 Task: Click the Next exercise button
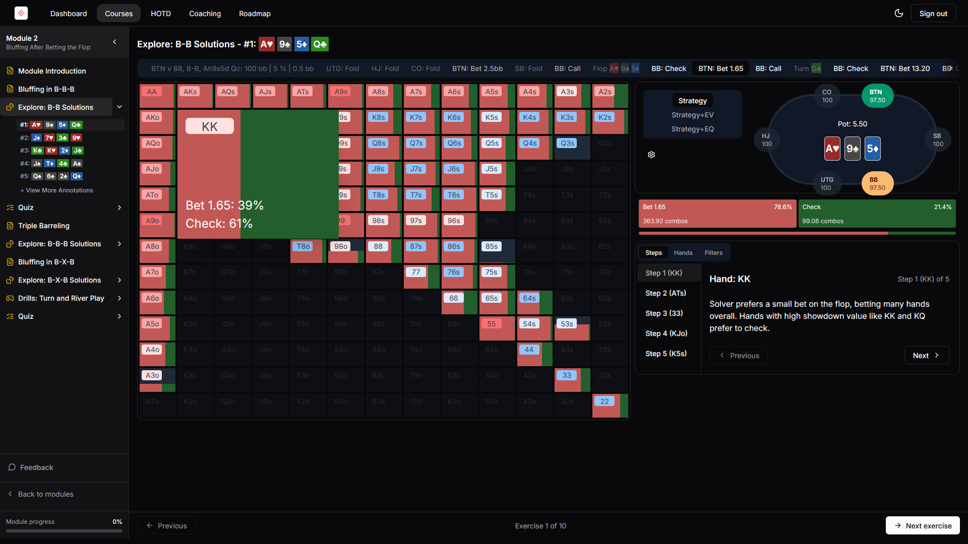pyautogui.click(x=923, y=525)
